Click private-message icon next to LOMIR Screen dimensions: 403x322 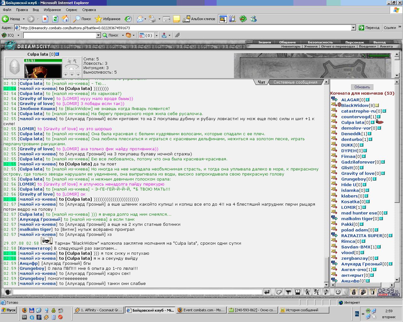click(334, 207)
